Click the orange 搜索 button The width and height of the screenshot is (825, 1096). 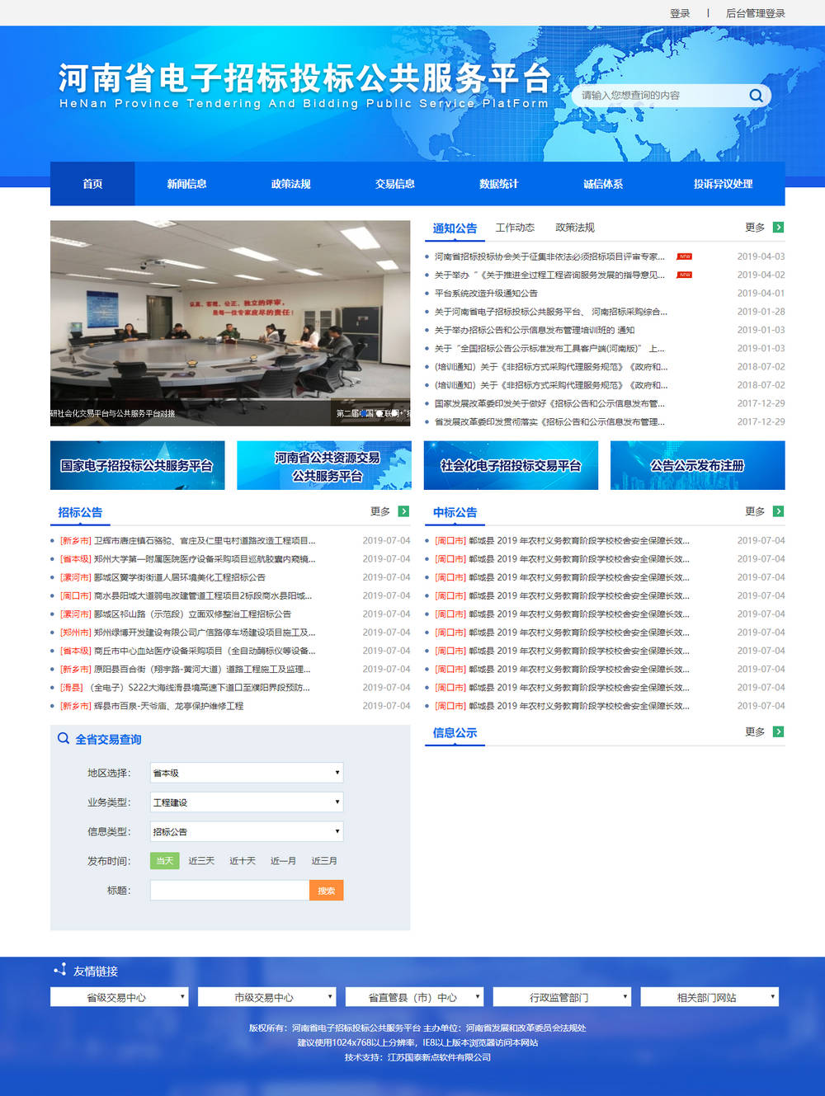(326, 891)
